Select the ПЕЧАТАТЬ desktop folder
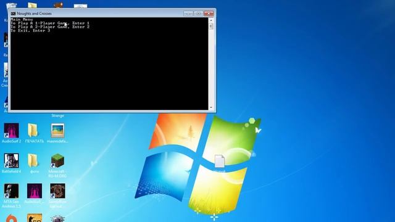Viewport: 395px width, 222px height. [x=34, y=133]
